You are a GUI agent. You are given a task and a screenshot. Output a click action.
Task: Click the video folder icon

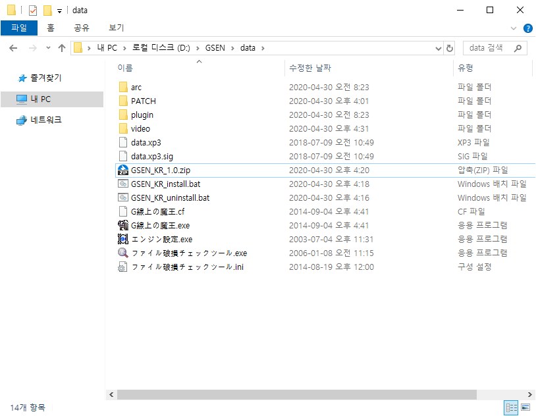[123, 128]
